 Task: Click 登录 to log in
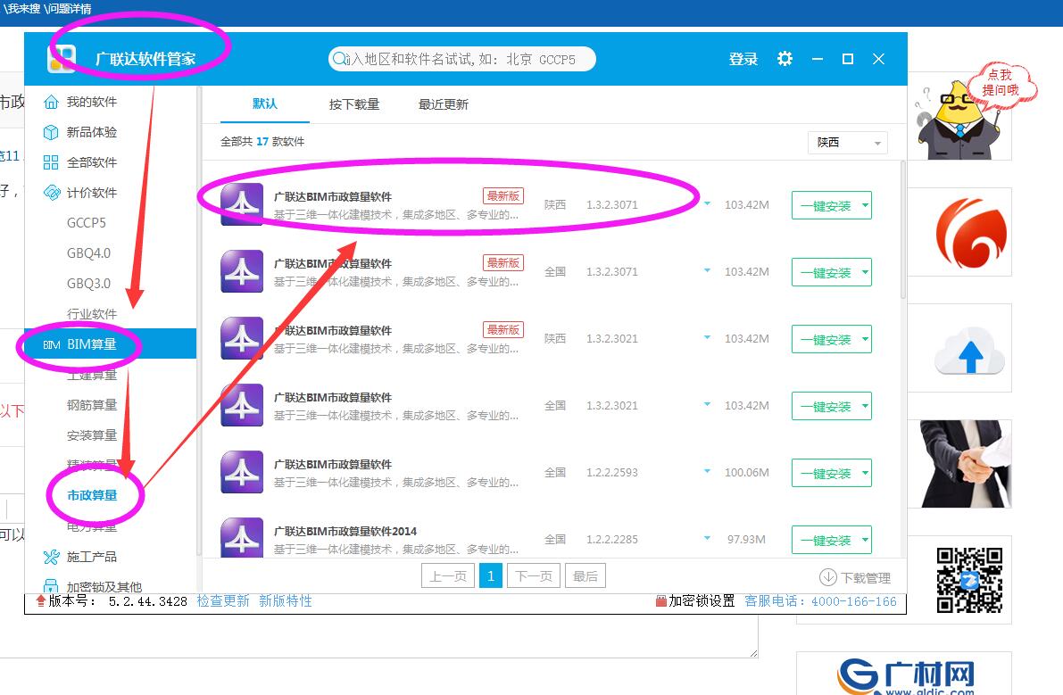pyautogui.click(x=743, y=60)
